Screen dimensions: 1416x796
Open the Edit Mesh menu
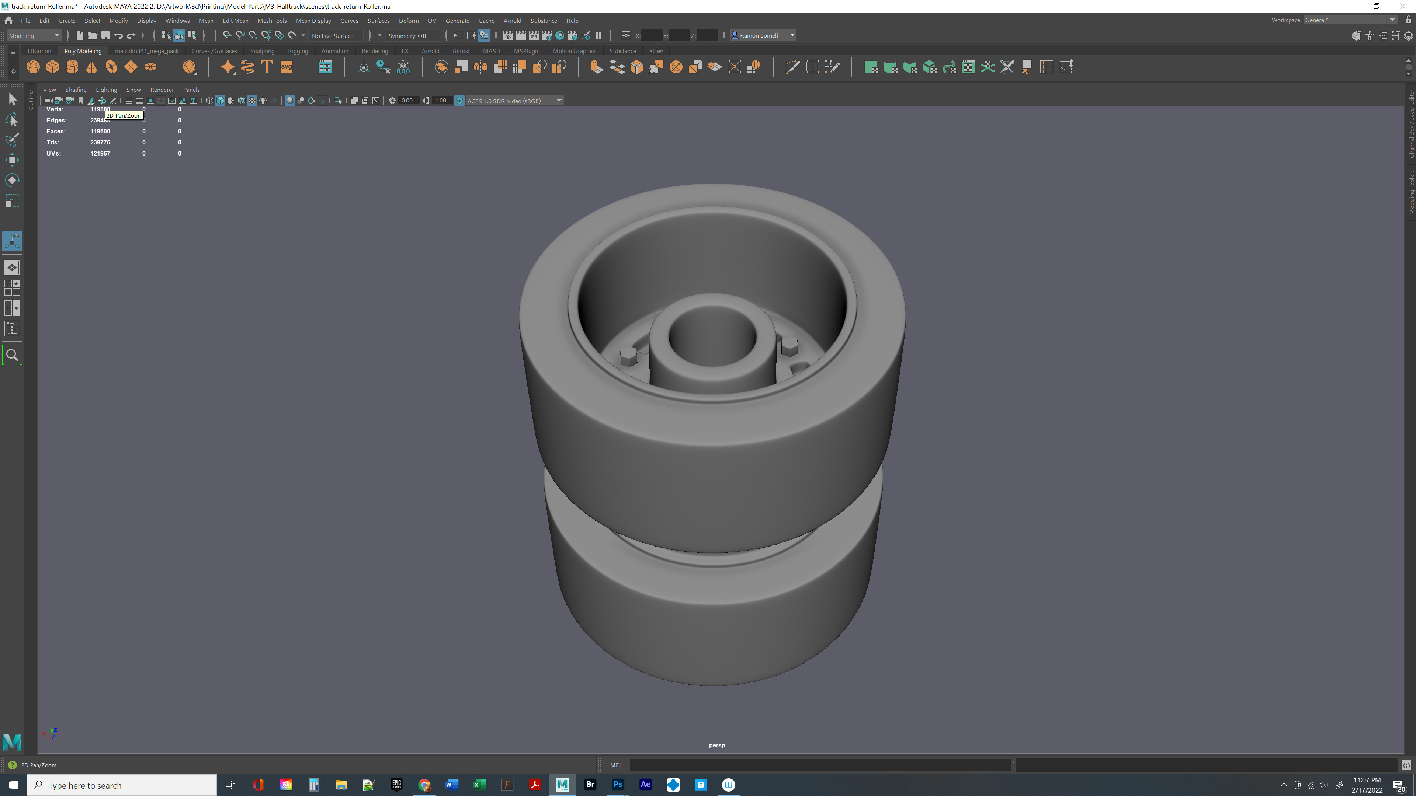coord(235,20)
